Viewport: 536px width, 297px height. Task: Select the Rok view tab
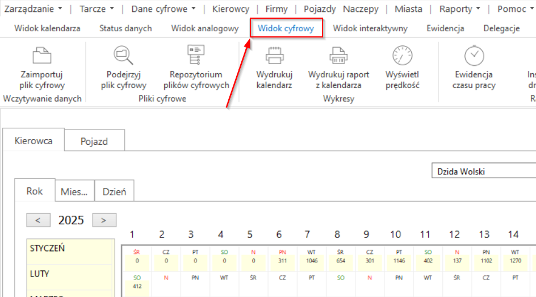pos(35,191)
